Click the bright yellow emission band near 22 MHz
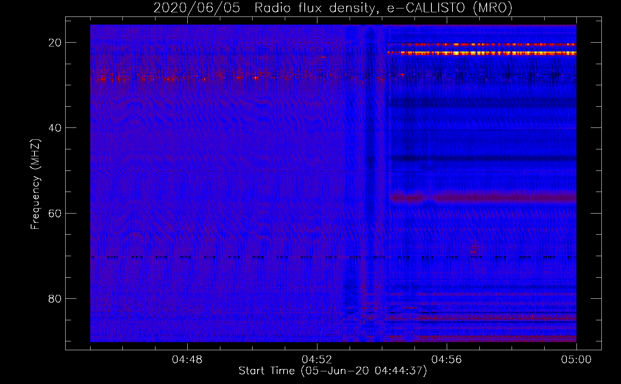The height and width of the screenshot is (384, 621). pyautogui.click(x=482, y=53)
